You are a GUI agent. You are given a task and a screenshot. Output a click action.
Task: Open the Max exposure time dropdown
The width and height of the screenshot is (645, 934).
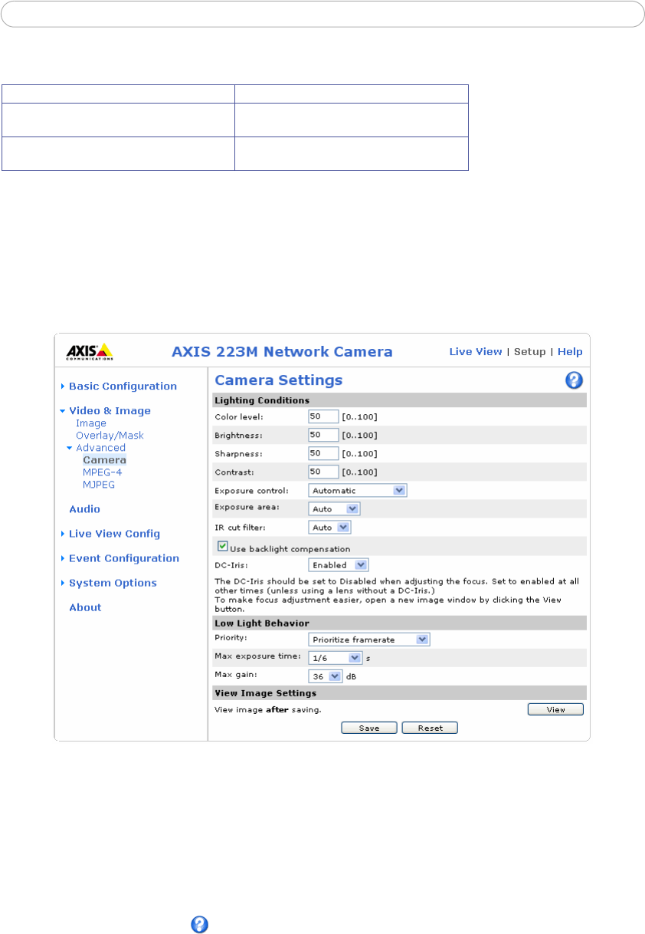pos(335,658)
